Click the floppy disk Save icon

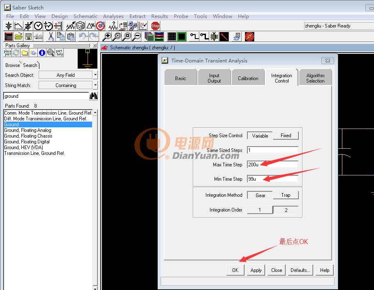click(x=28, y=37)
